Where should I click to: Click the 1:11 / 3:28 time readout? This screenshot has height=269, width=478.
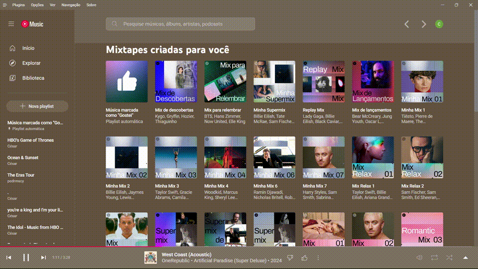61,258
